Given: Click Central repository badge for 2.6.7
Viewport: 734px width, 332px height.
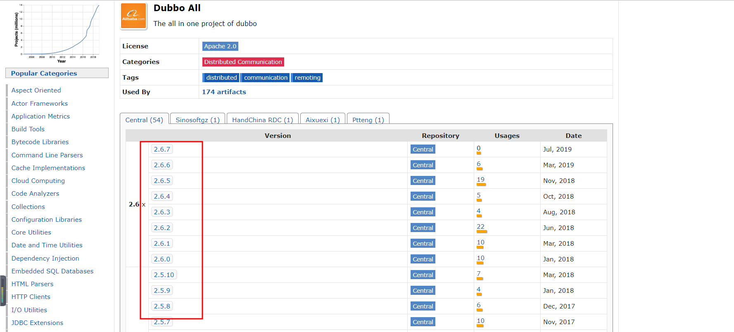Looking at the screenshot, I should pos(423,149).
